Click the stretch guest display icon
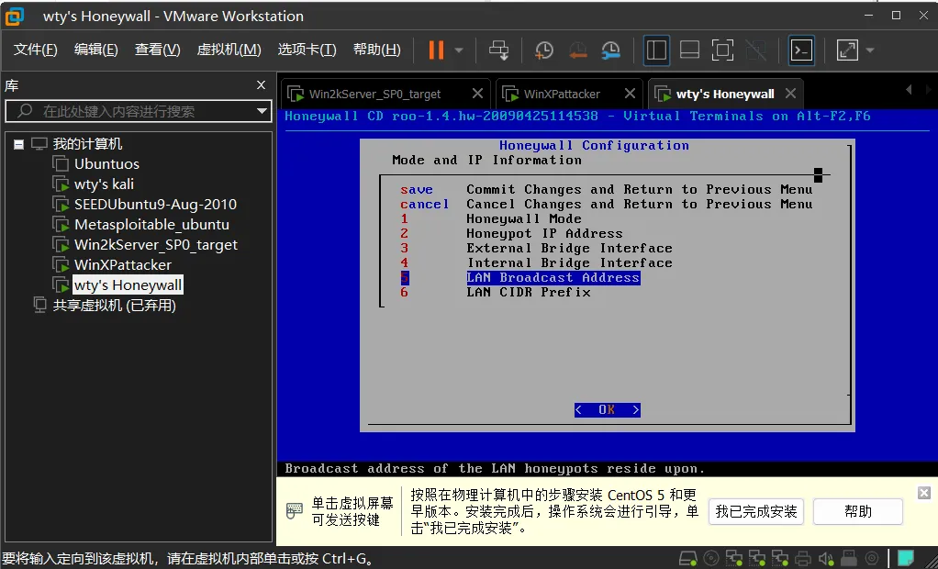938x569 pixels. 848,50
